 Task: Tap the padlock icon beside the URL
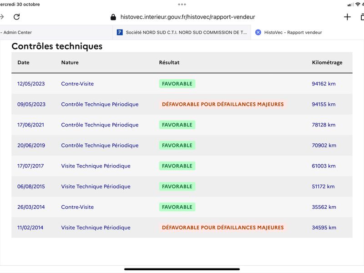[113, 17]
